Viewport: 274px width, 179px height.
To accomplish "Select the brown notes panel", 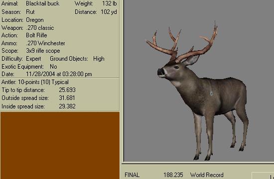I will click(60, 146).
